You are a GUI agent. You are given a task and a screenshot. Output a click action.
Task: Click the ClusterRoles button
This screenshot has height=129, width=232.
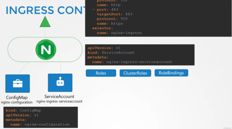(135, 73)
